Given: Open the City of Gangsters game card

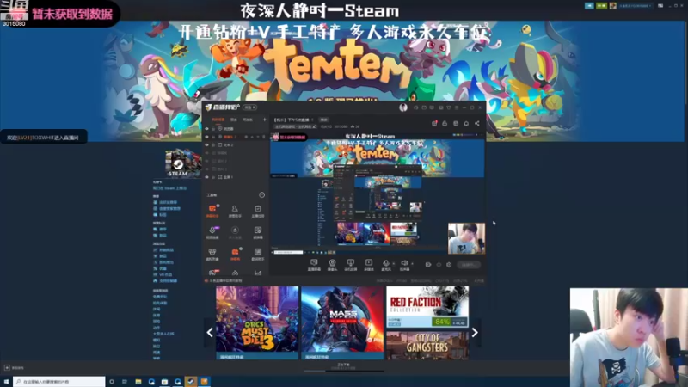Looking at the screenshot, I should [427, 345].
